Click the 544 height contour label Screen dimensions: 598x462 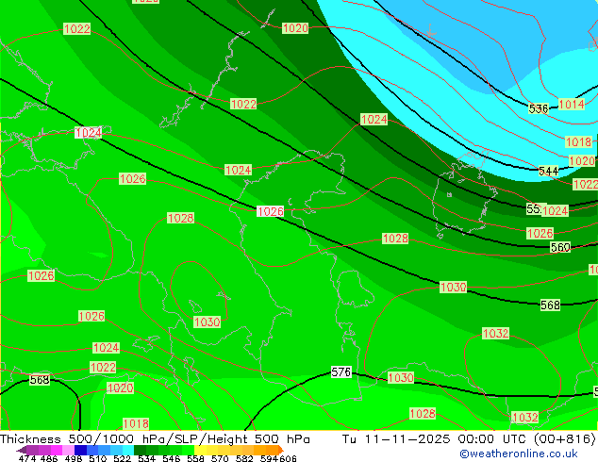[548, 172]
